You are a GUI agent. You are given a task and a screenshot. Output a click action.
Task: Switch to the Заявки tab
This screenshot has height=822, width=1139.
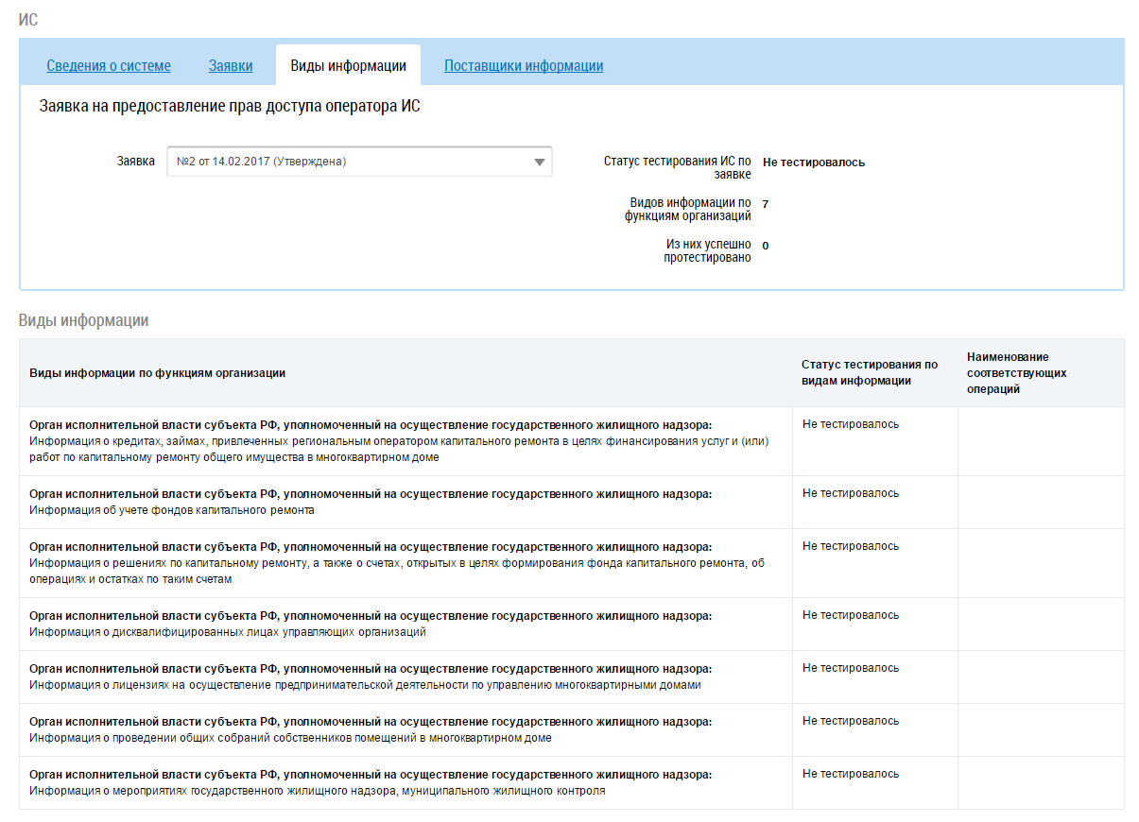click(x=231, y=66)
